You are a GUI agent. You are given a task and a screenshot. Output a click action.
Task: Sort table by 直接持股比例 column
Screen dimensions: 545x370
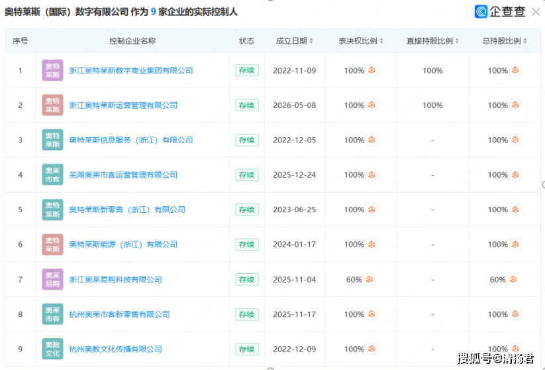[457, 41]
